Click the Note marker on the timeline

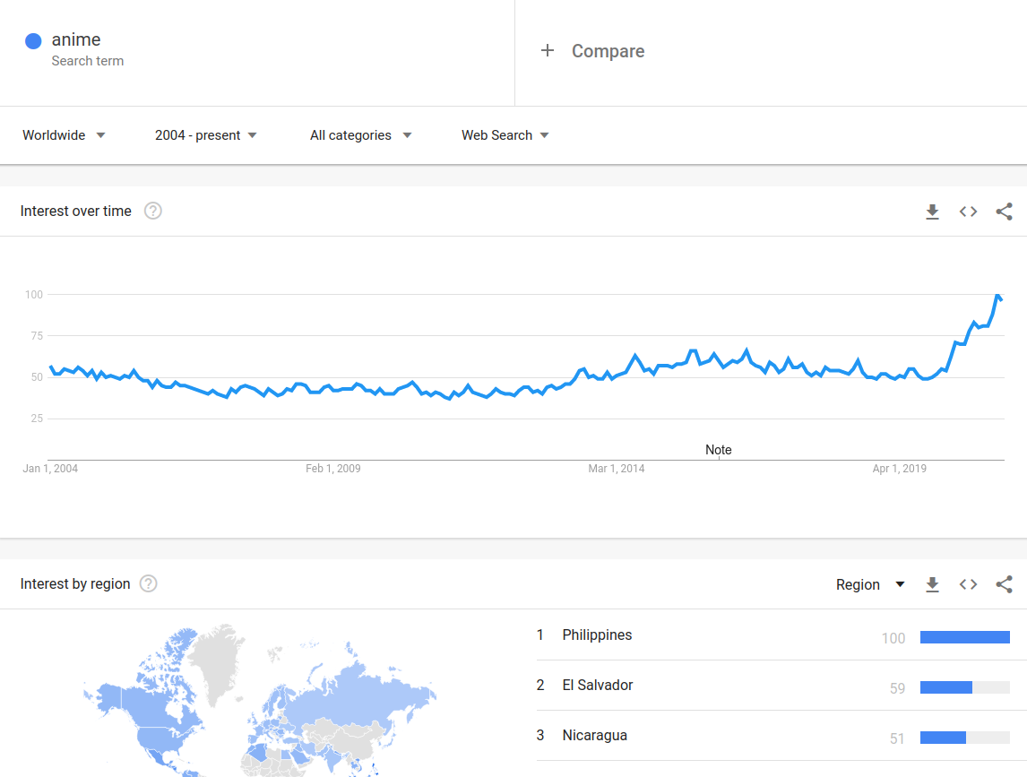click(718, 450)
